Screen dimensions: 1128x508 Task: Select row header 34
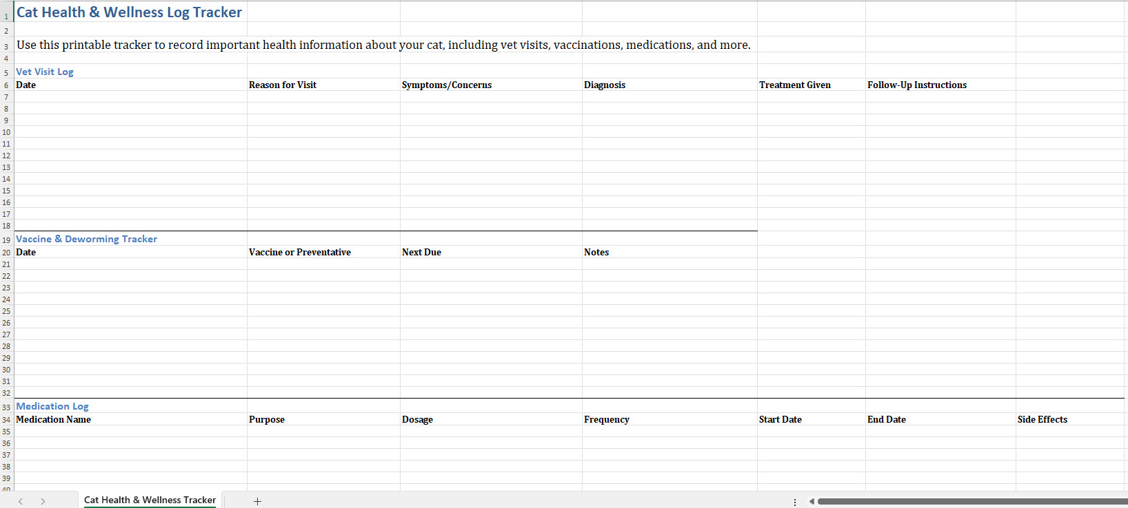6,420
